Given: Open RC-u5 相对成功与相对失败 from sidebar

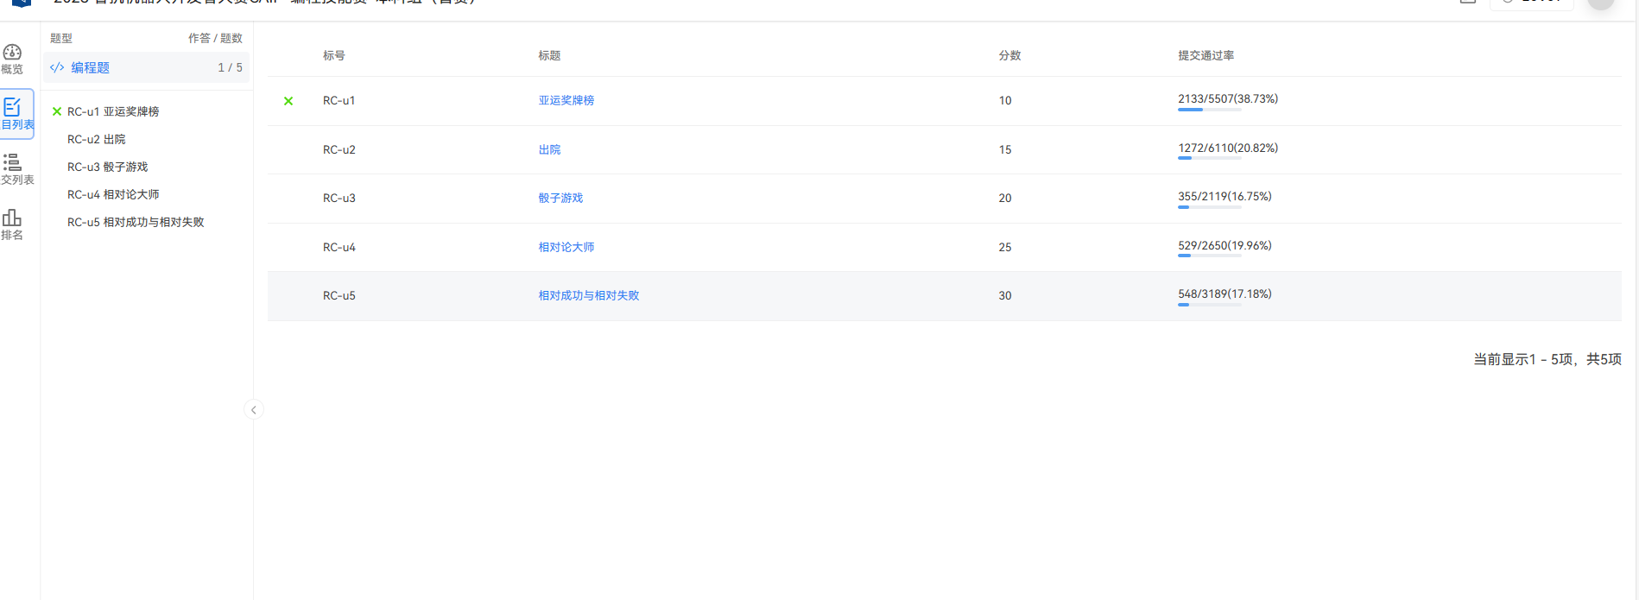Looking at the screenshot, I should point(136,222).
